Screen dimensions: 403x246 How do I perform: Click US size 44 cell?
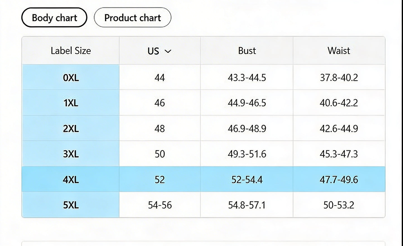[160, 77]
